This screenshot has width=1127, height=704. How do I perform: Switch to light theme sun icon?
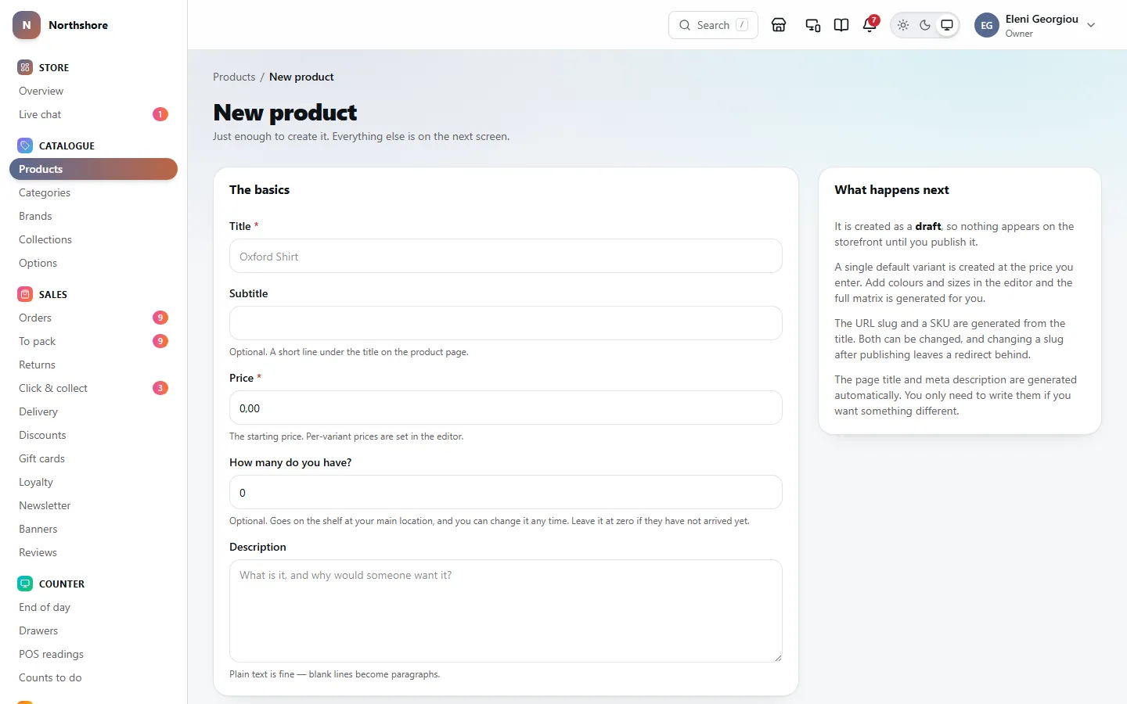point(903,25)
